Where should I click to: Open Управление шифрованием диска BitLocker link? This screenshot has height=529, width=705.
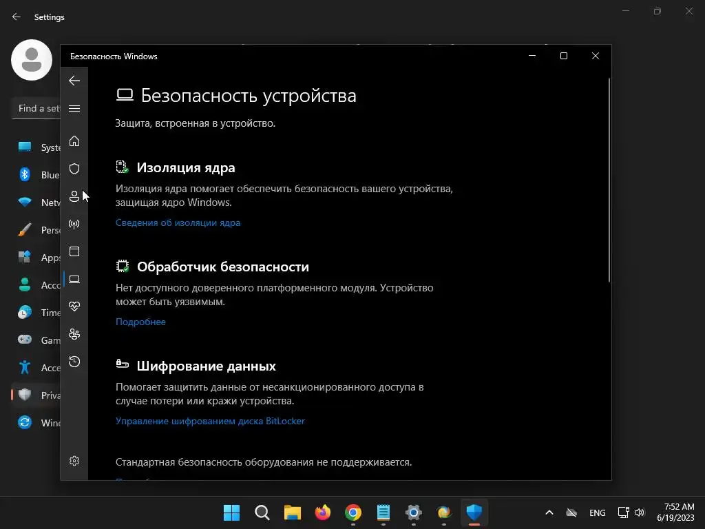click(210, 421)
